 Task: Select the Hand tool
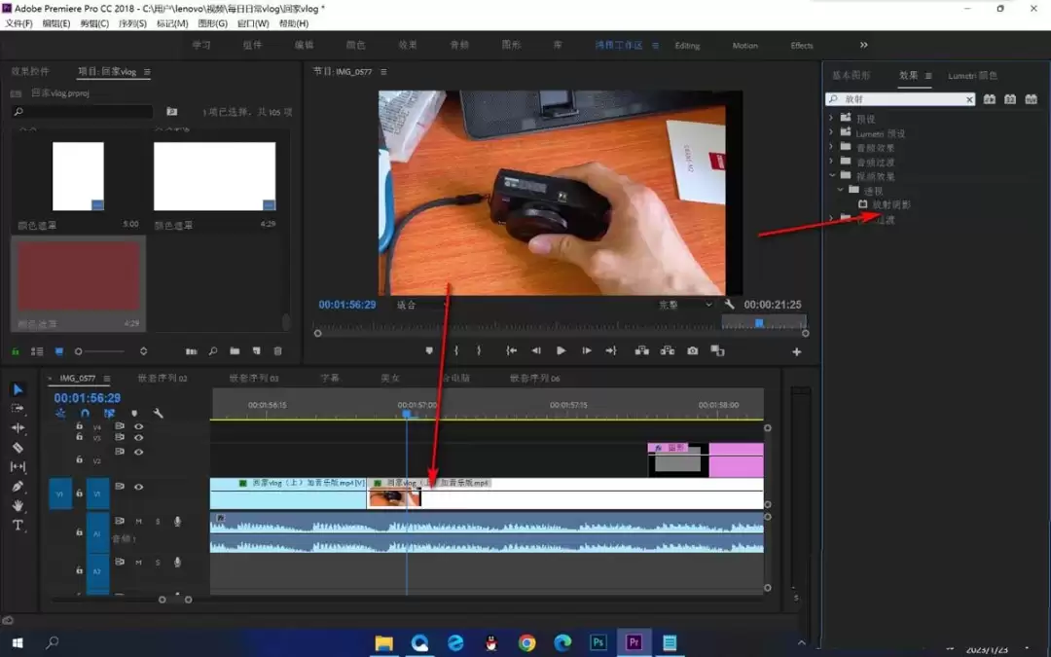(x=18, y=505)
